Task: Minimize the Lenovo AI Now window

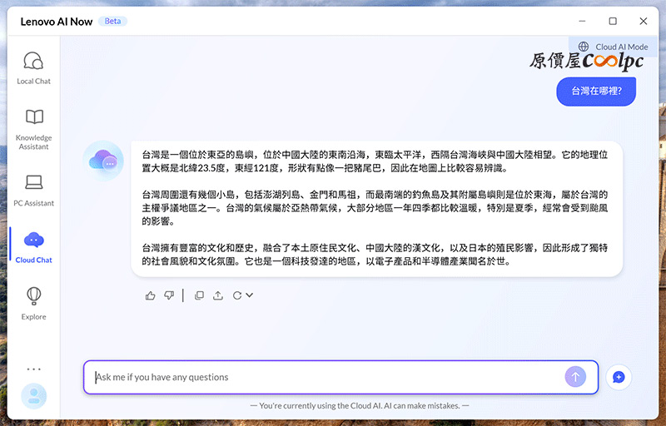Action: pos(582,21)
